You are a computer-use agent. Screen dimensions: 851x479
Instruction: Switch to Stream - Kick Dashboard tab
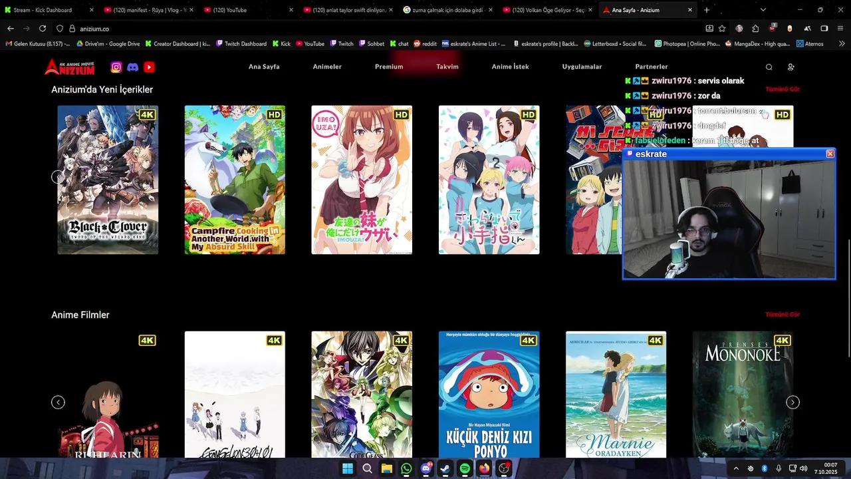(x=50, y=10)
